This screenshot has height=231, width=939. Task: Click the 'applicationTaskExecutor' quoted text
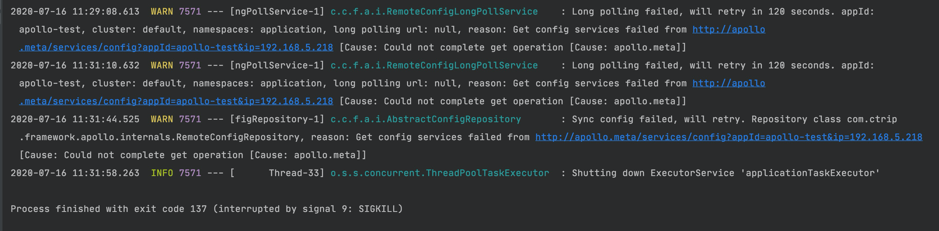(810, 174)
